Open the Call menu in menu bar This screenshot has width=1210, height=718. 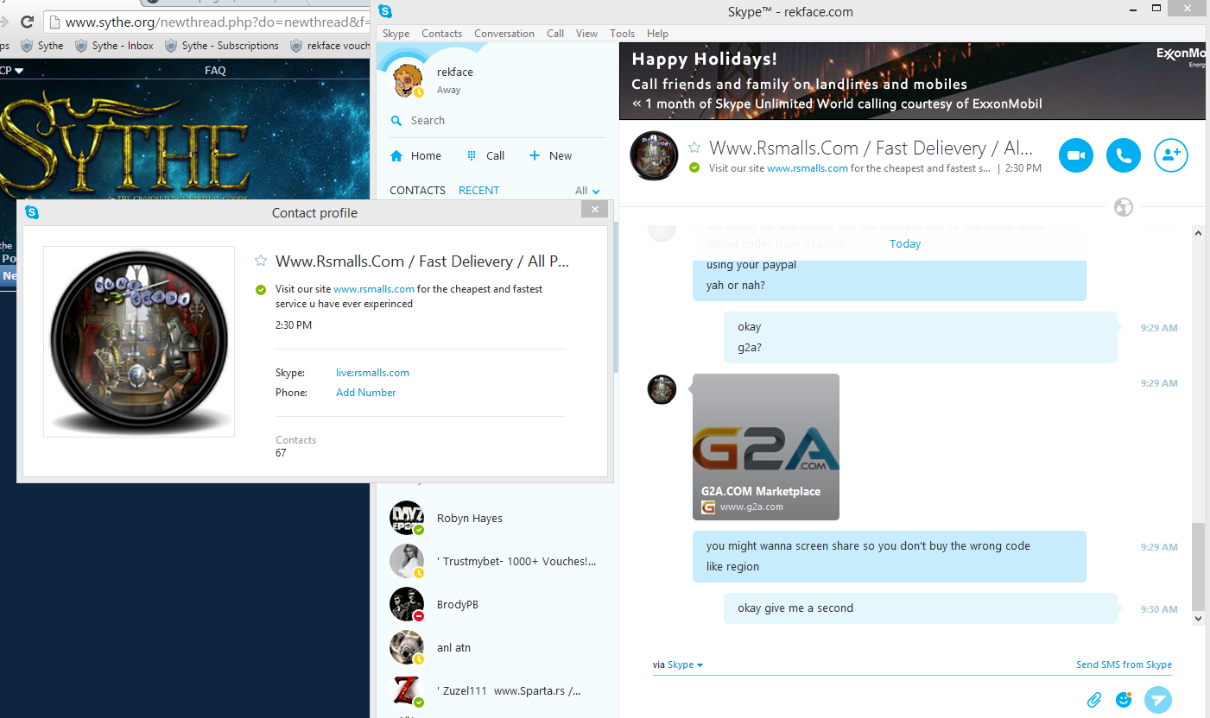[x=555, y=34]
